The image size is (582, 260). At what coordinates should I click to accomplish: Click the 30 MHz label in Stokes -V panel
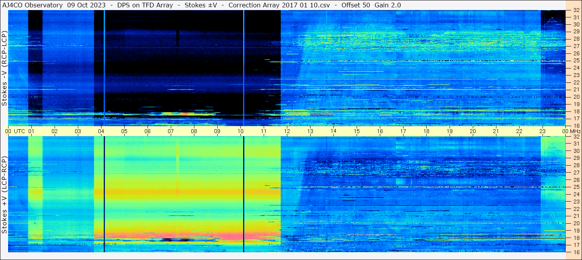[576, 24]
